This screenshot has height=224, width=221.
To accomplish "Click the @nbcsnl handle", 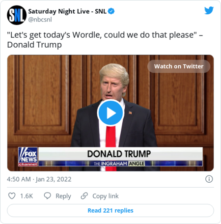I will coord(40,20).
